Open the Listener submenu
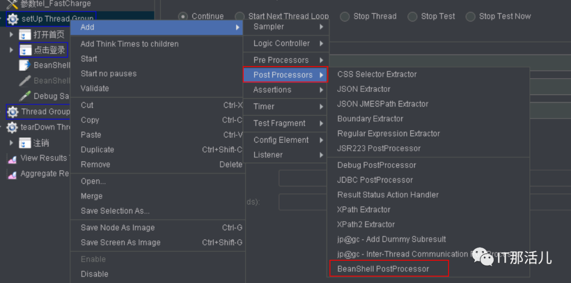 pos(285,155)
